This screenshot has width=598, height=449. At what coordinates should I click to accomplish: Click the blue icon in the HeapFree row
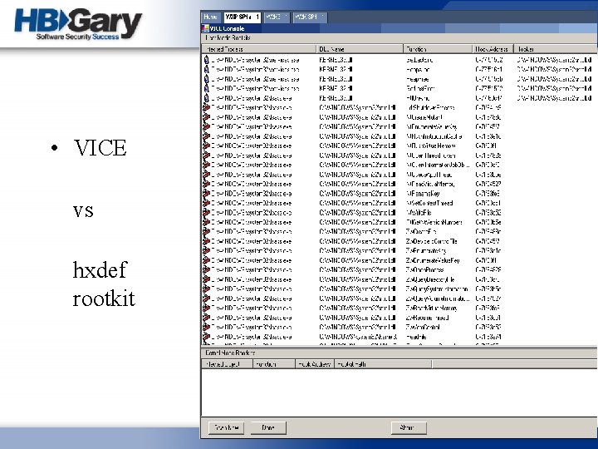click(x=206, y=79)
